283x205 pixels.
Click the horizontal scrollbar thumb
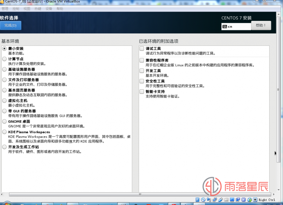pyautogui.click(x=140, y=194)
